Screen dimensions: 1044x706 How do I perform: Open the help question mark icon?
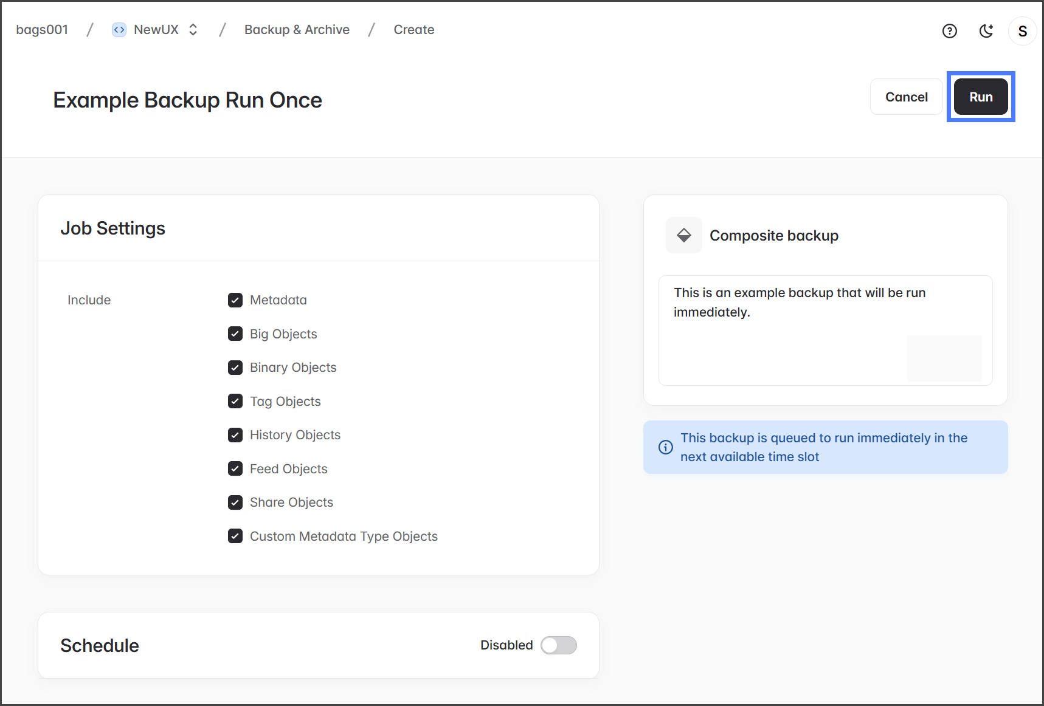coord(949,31)
